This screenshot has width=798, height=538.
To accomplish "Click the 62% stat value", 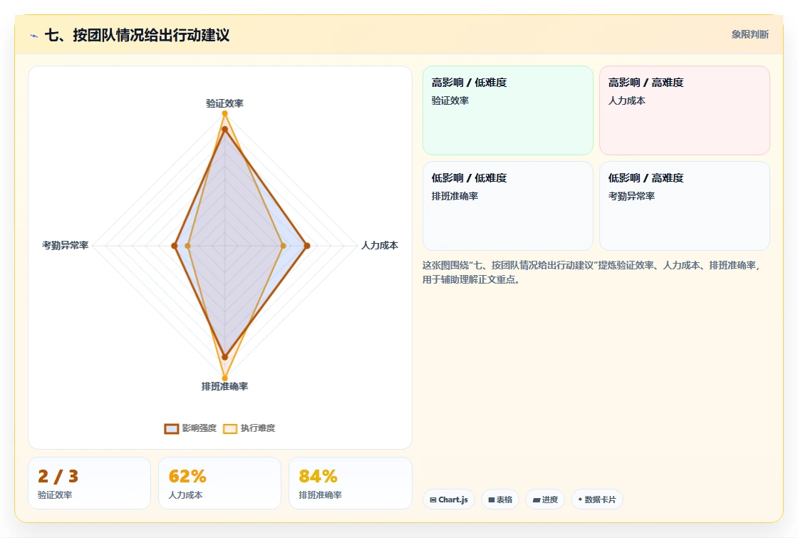I will [x=187, y=477].
